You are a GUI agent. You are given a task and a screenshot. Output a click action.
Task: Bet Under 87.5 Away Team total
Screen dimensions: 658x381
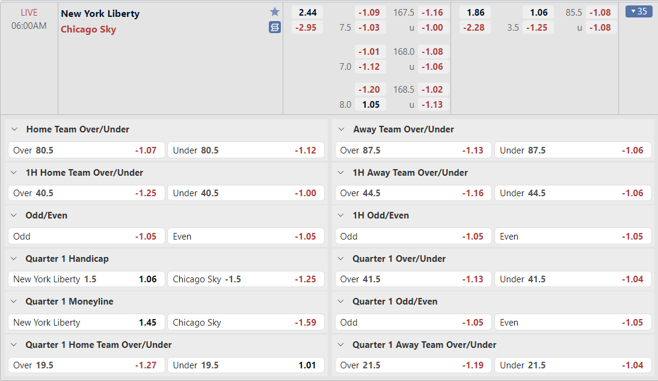point(573,150)
